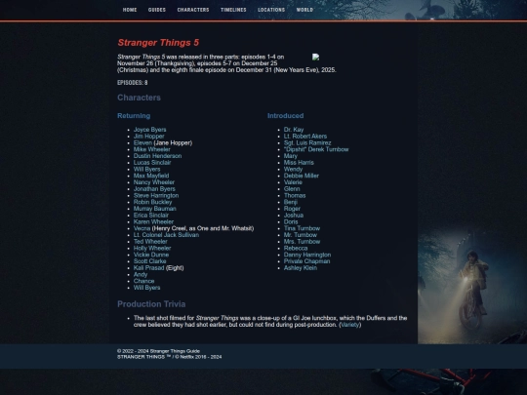Visit Murray Bauman link
The image size is (527, 395).
pos(155,209)
